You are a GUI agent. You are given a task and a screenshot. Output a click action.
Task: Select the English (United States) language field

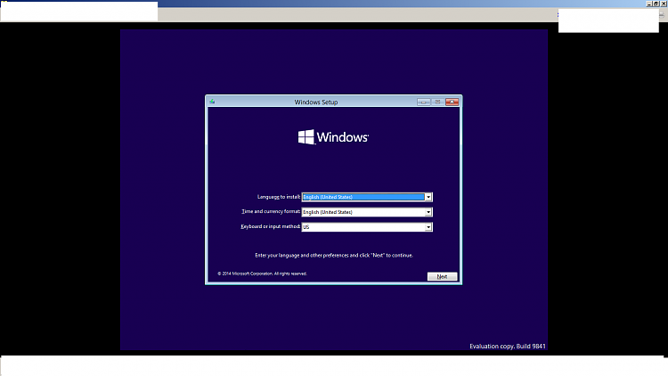point(367,197)
